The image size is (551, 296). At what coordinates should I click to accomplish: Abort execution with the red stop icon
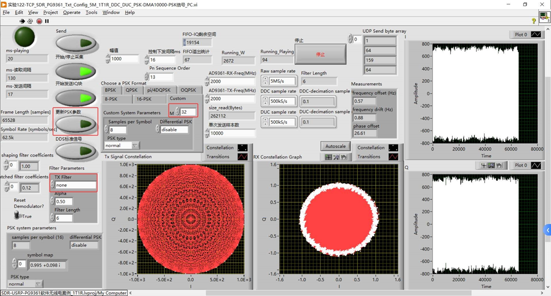tap(39, 21)
